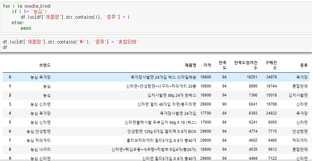Click purchase count 15018
The image size is (312, 161).
click(x=271, y=95)
